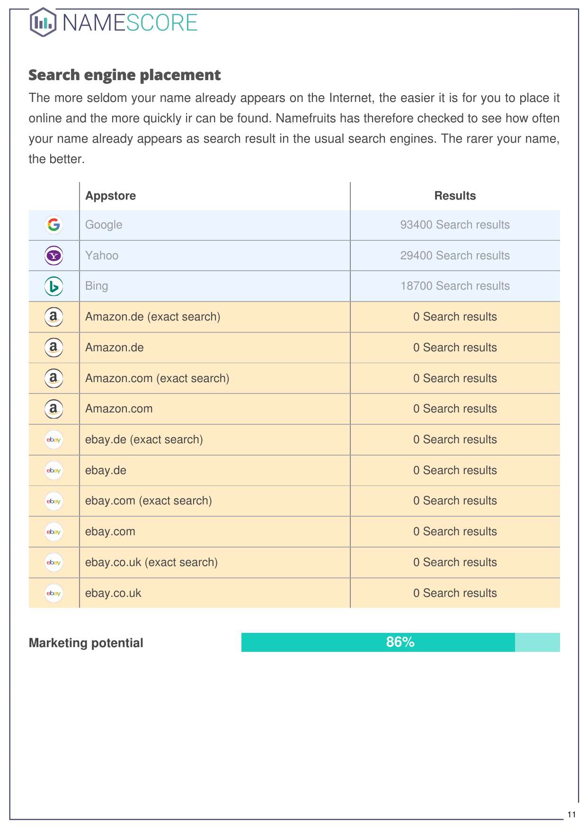The height and width of the screenshot is (832, 587).
Task: Click the Marketing potential 86% progress bar
Action: click(x=400, y=642)
